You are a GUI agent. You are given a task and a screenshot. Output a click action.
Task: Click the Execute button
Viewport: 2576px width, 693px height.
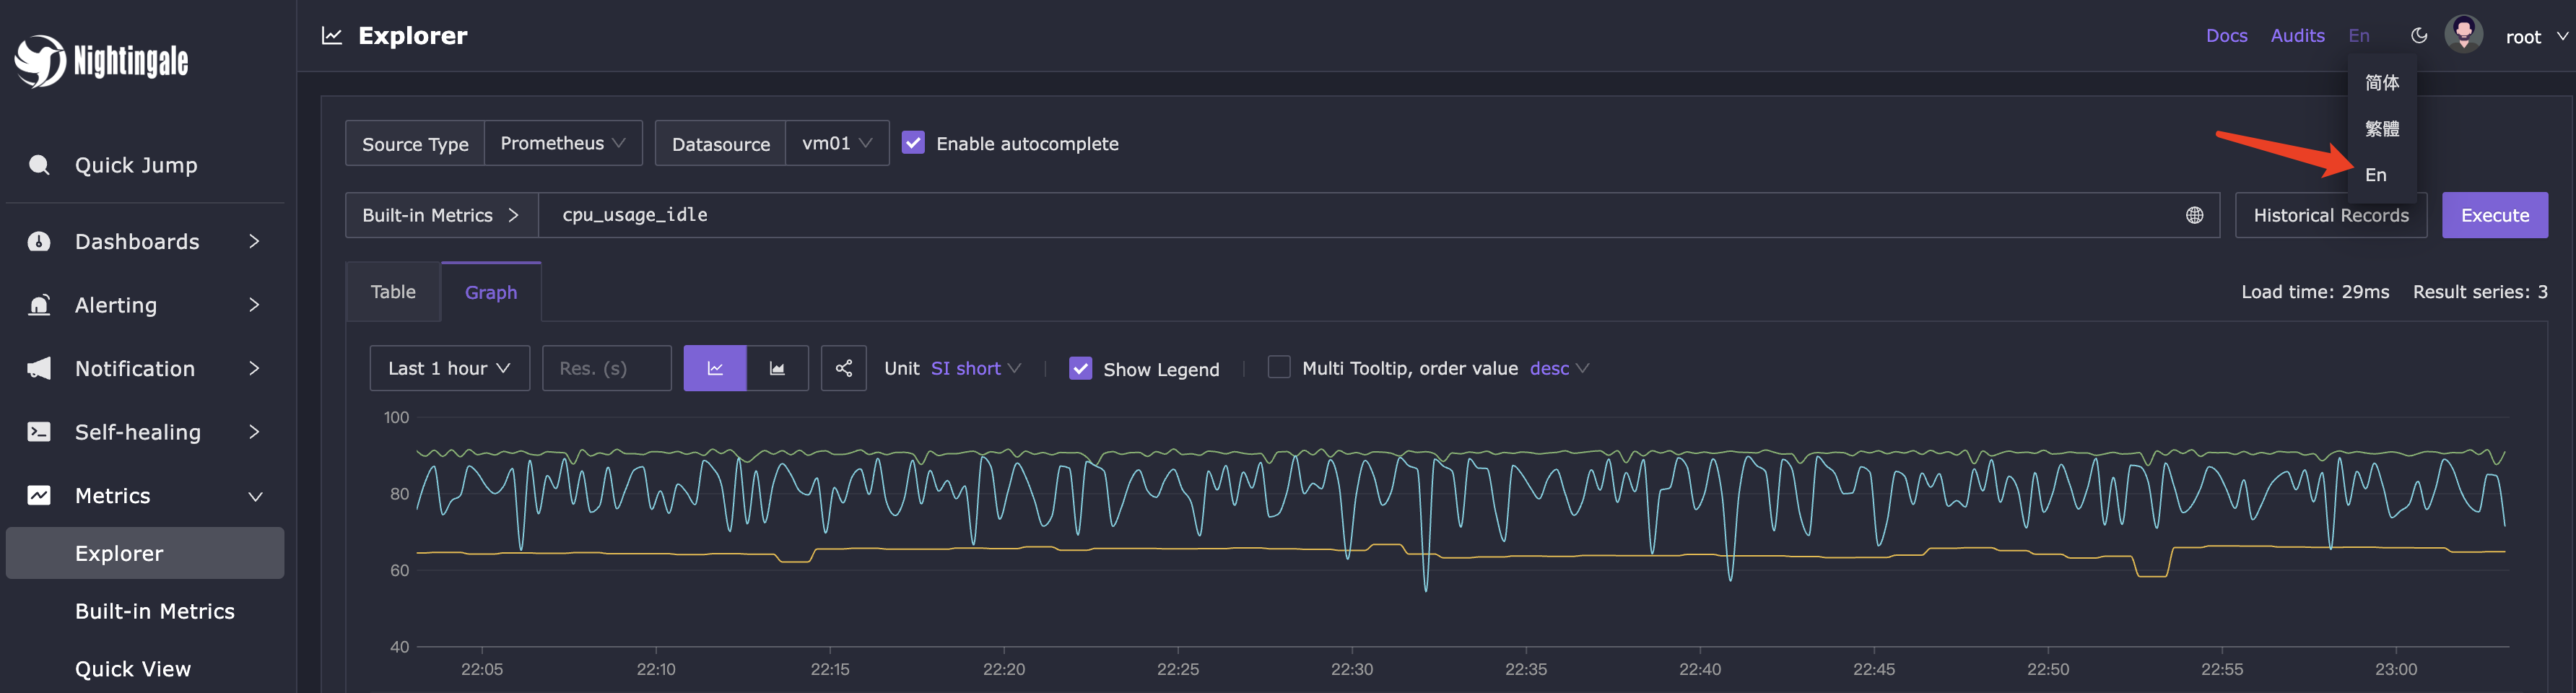tap(2494, 215)
